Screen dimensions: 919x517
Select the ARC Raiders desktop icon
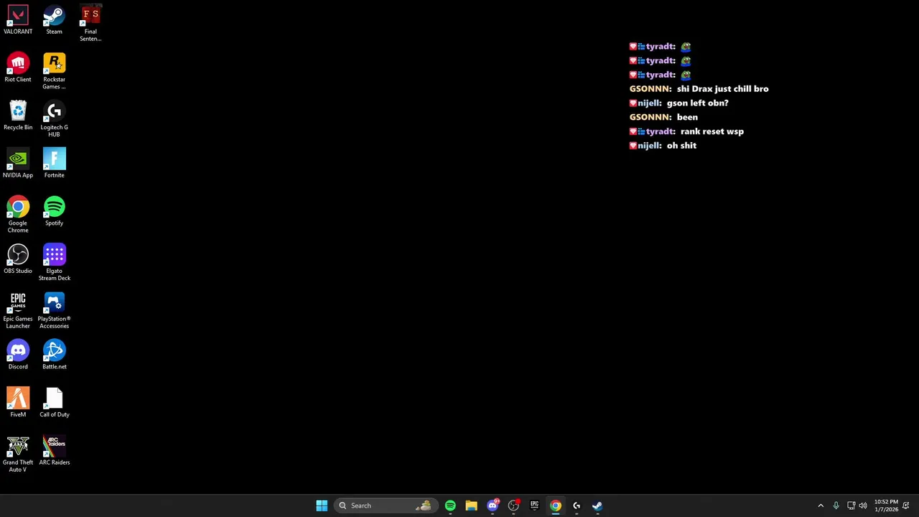point(54,451)
